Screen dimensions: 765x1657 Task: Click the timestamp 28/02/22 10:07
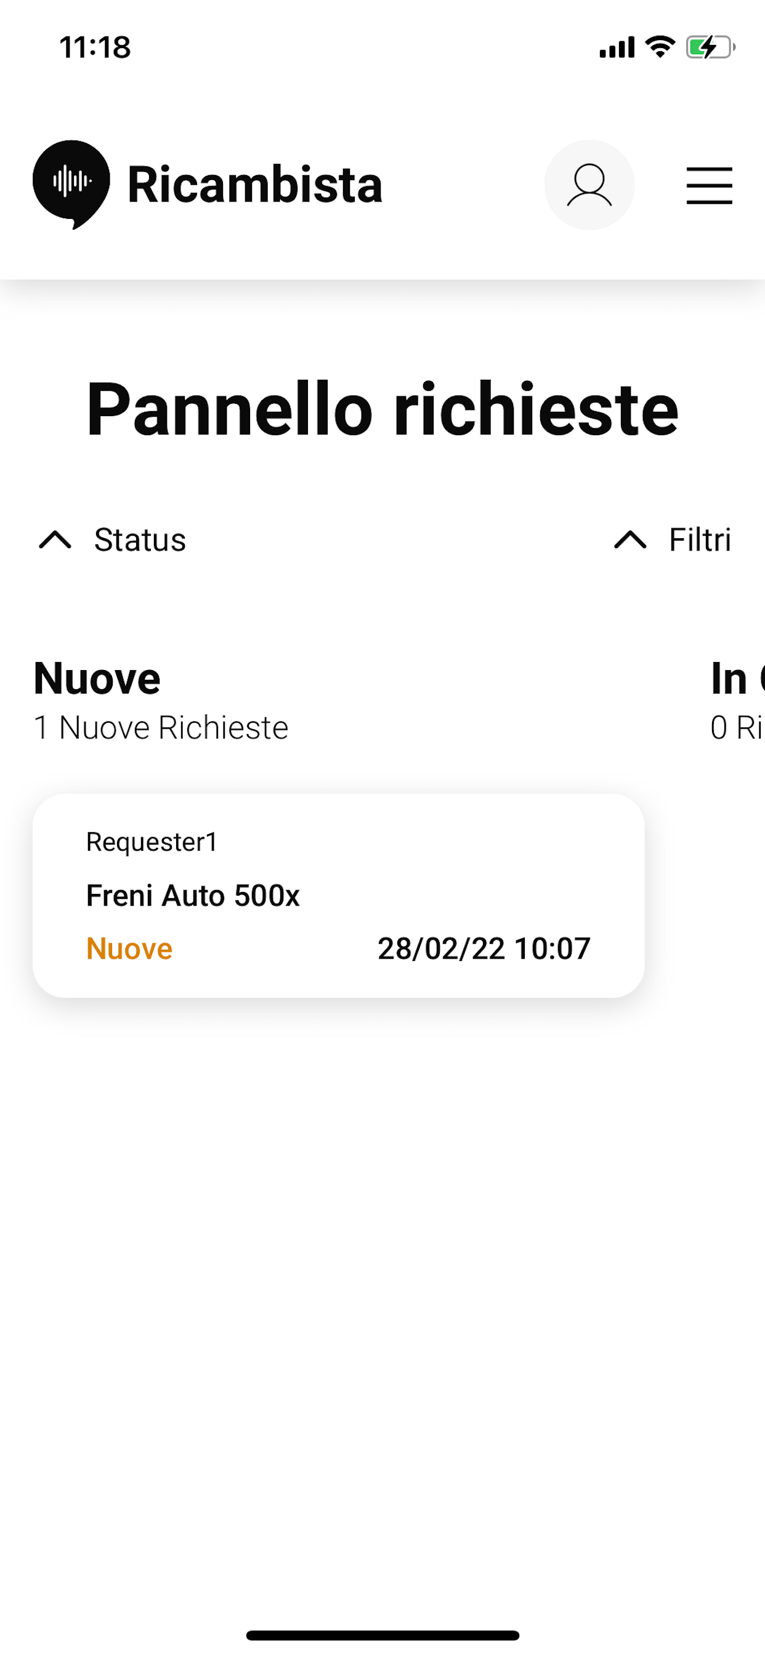(x=484, y=947)
